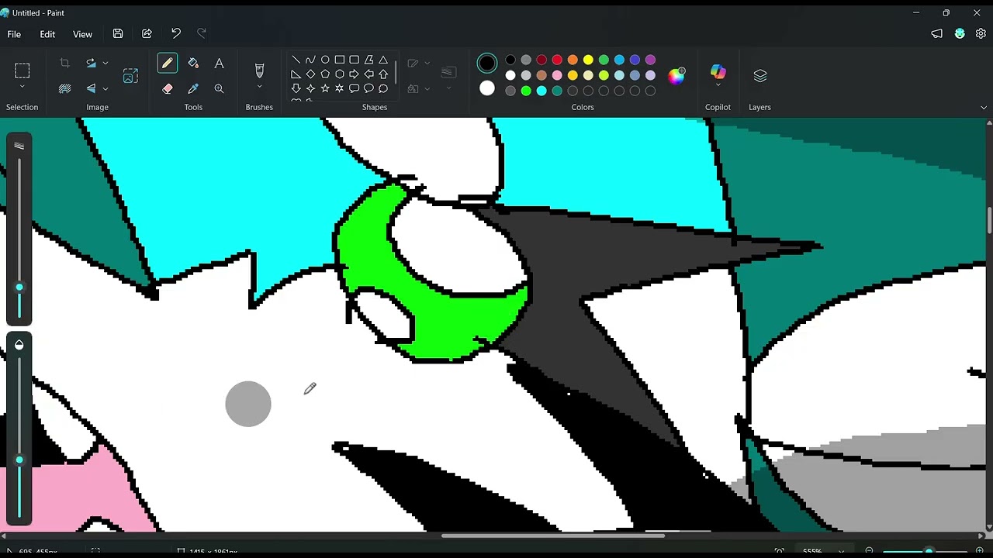Pick the Line shape
Viewport: 993px width, 558px height.
click(x=296, y=60)
